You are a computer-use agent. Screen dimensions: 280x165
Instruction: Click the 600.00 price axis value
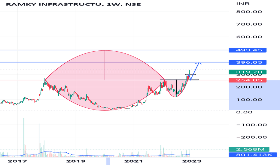pos(249,37)
